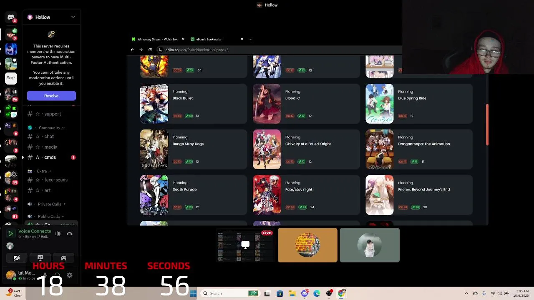Open Planning status above Death Parade
This screenshot has width=534, height=300.
tap(180, 183)
